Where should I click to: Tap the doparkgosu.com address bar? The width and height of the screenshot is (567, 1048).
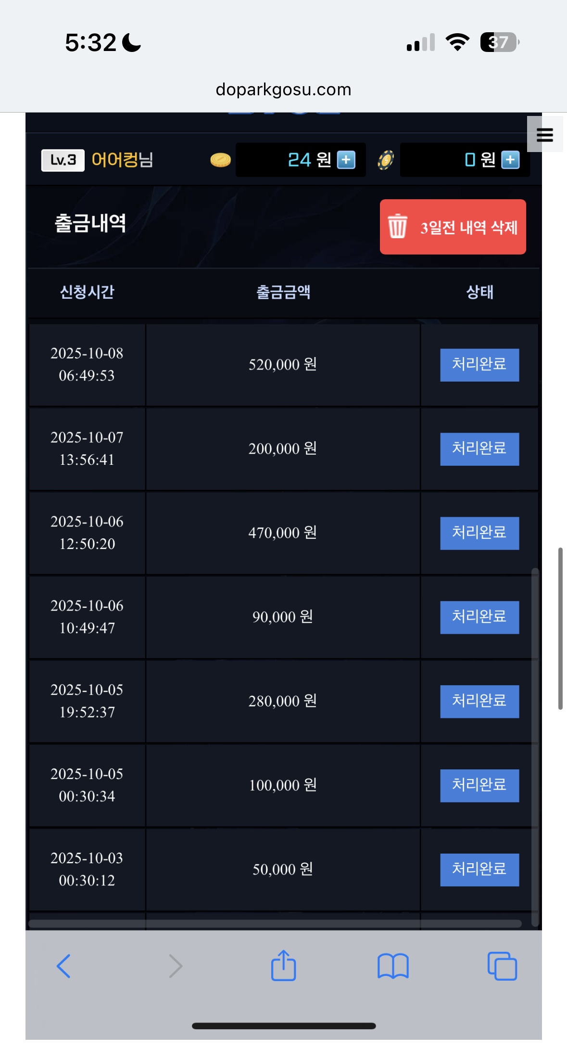[x=283, y=89]
